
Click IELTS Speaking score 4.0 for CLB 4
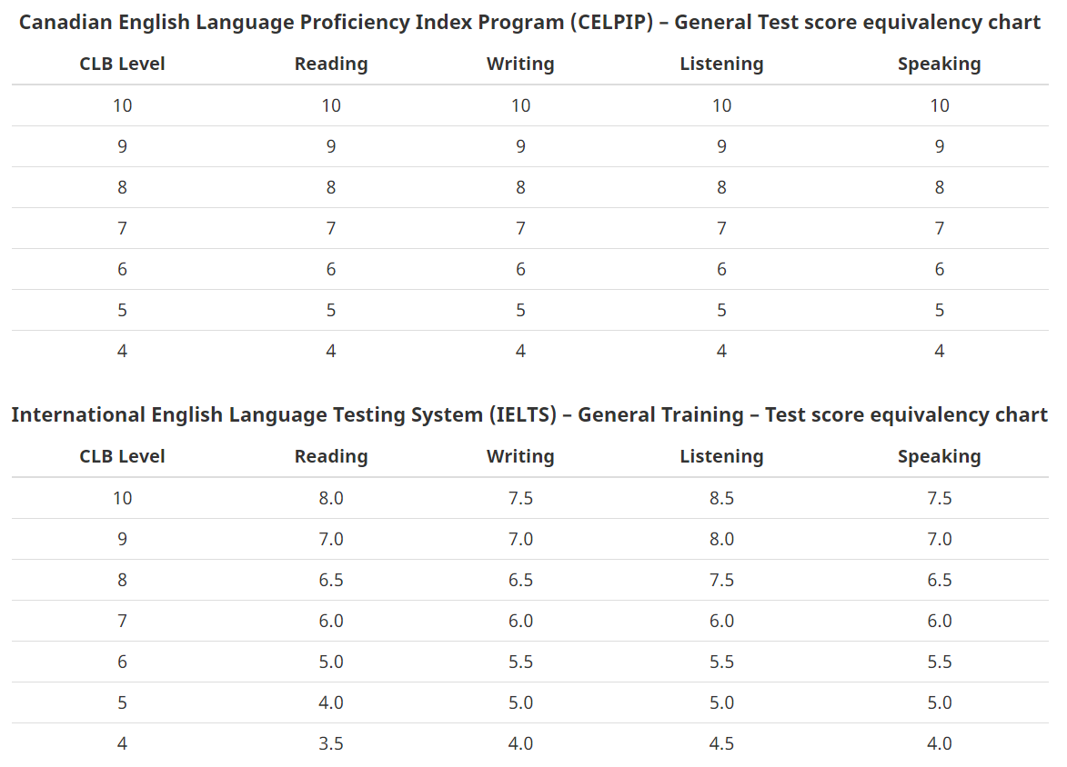[939, 744]
